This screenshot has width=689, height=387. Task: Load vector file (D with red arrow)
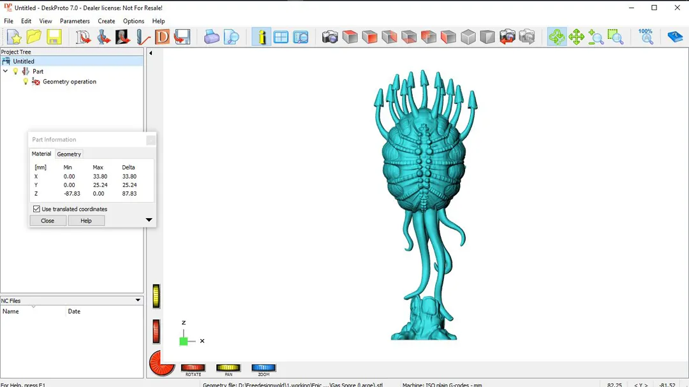[x=83, y=37]
